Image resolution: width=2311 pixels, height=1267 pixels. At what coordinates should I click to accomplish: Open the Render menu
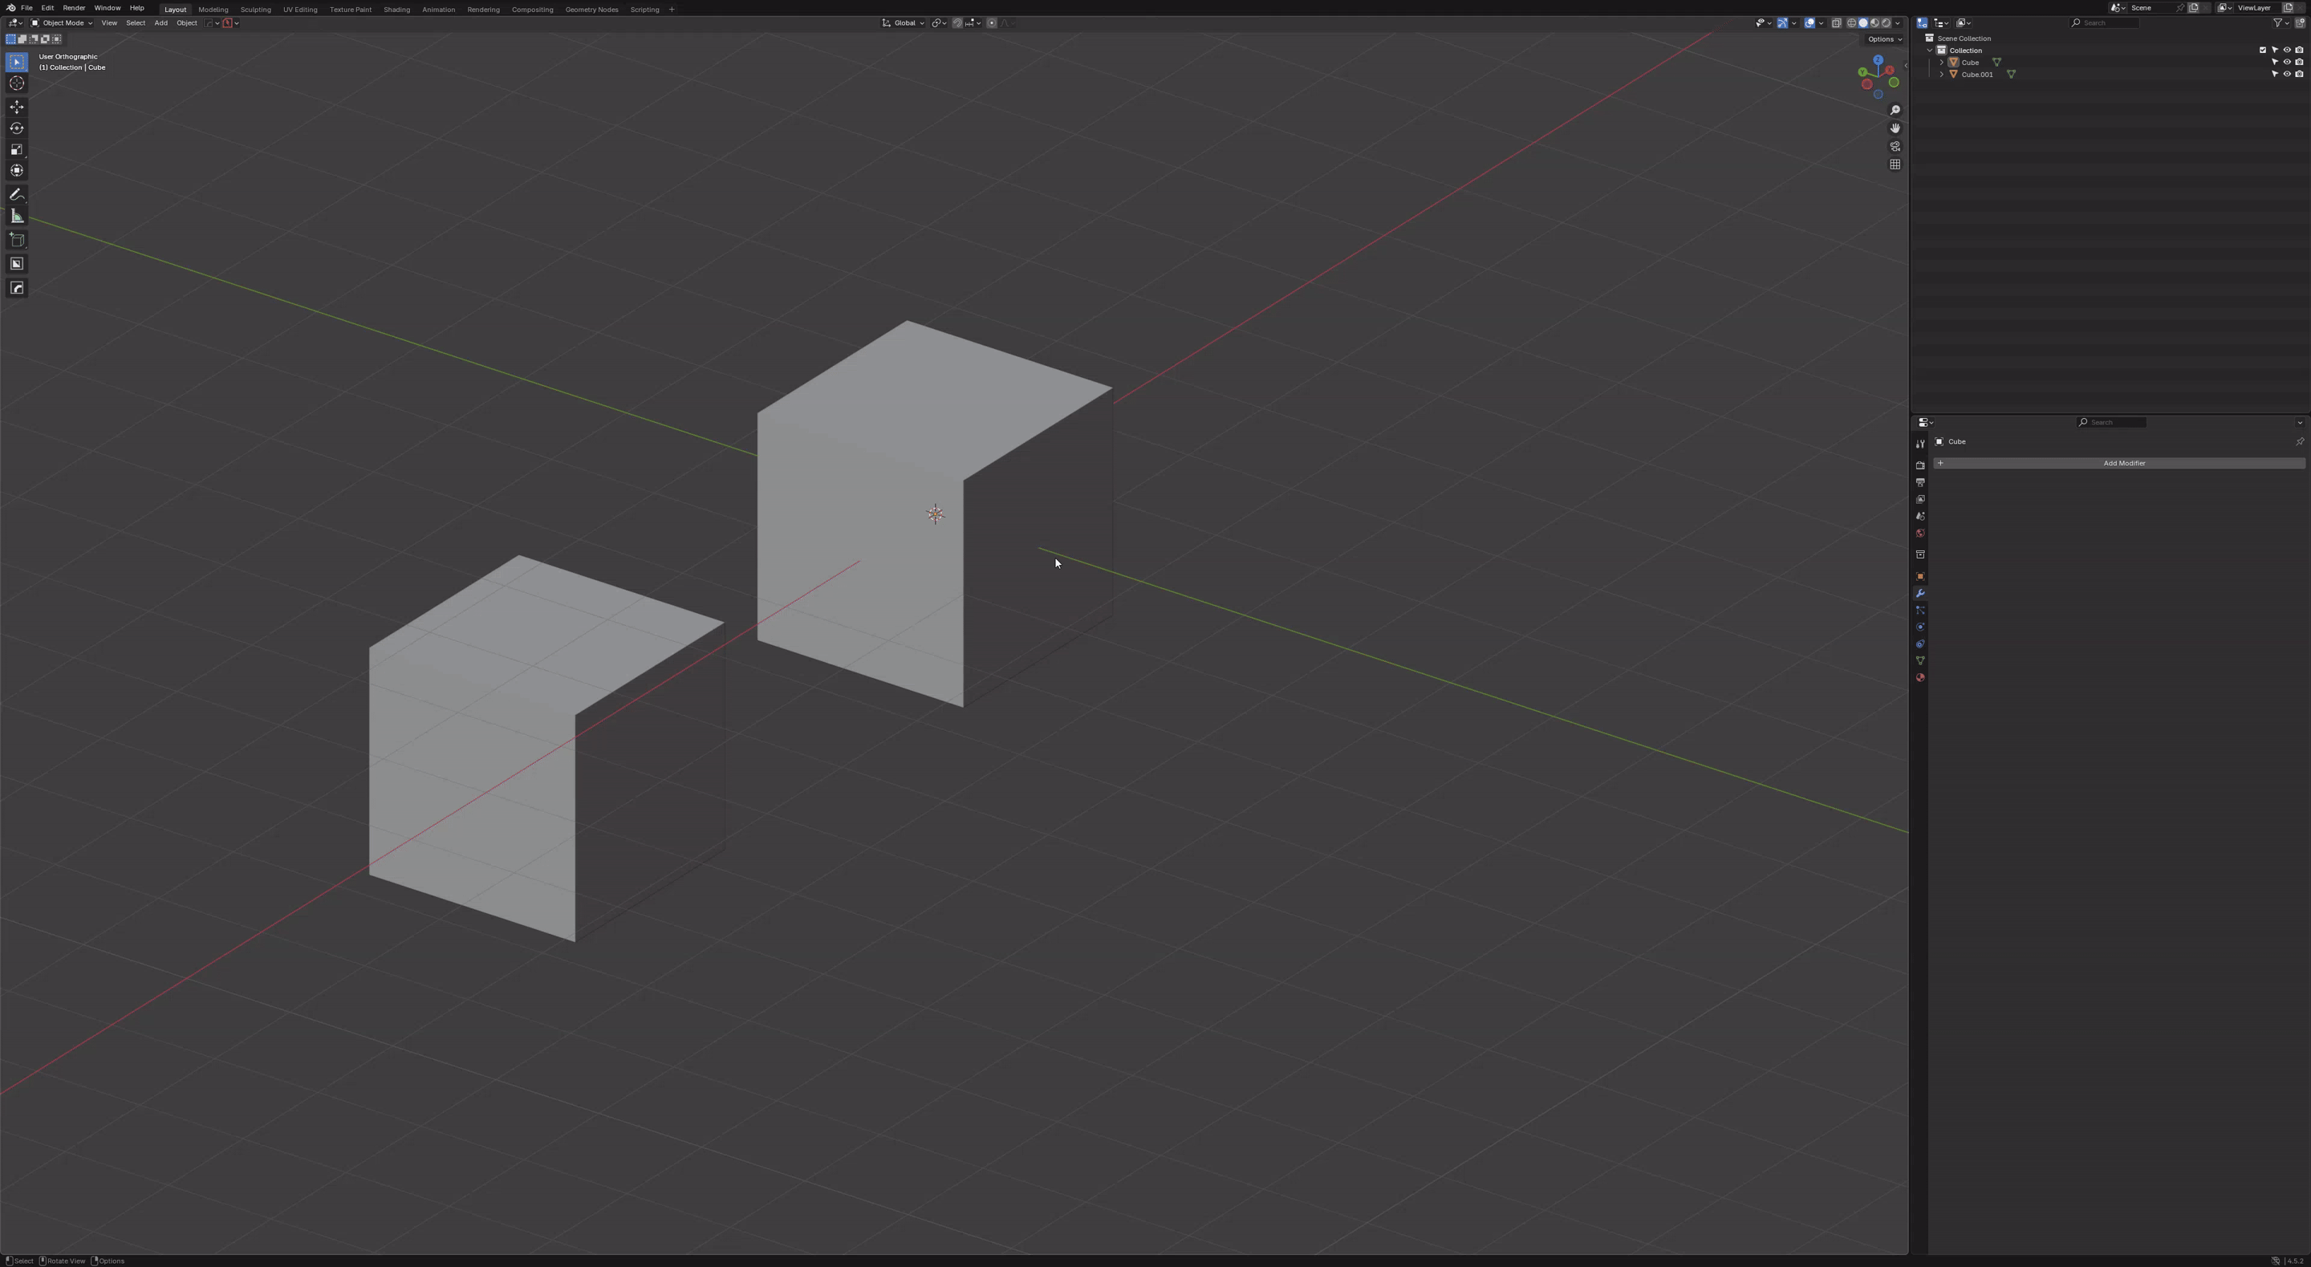pos(74,8)
